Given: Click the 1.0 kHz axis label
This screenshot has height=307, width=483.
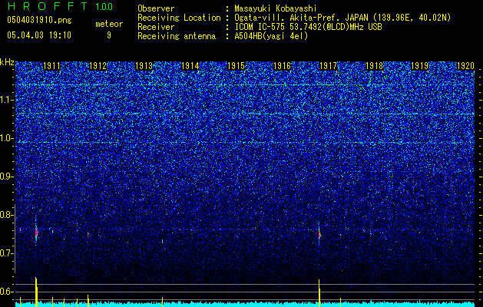Looking at the screenshot, I should point(7,138).
